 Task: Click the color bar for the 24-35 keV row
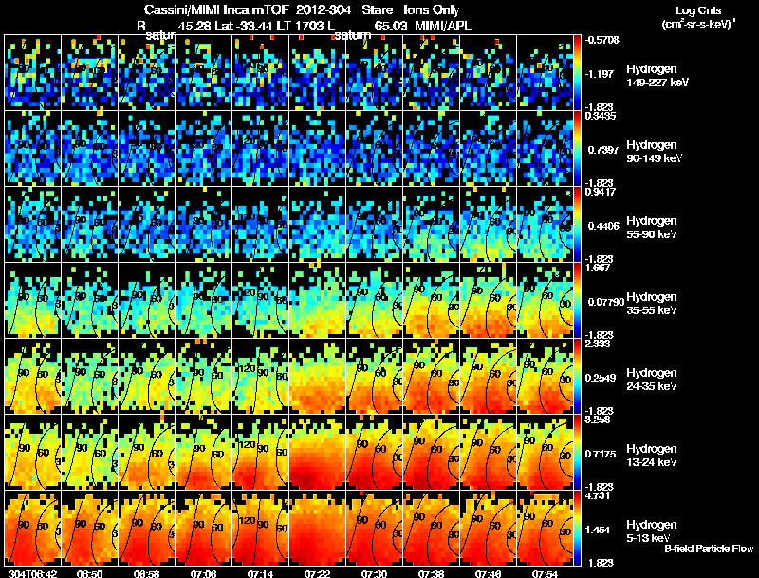pos(577,376)
